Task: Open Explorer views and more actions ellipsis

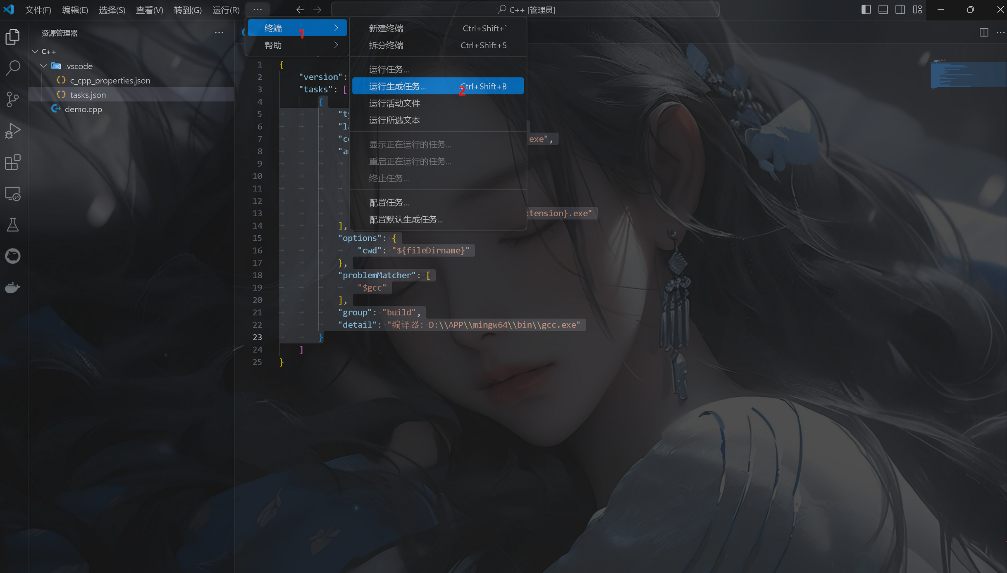Action: pos(219,33)
